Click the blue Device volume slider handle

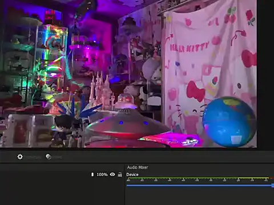click(273, 186)
